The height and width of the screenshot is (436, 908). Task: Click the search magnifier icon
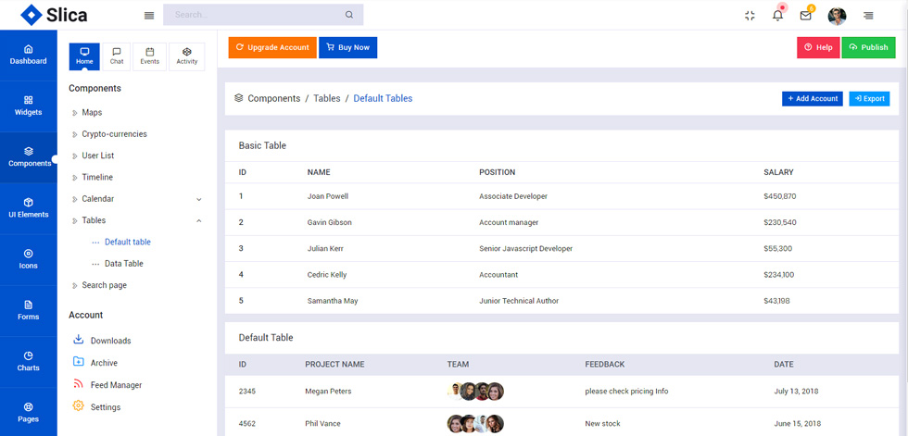pyautogui.click(x=349, y=15)
